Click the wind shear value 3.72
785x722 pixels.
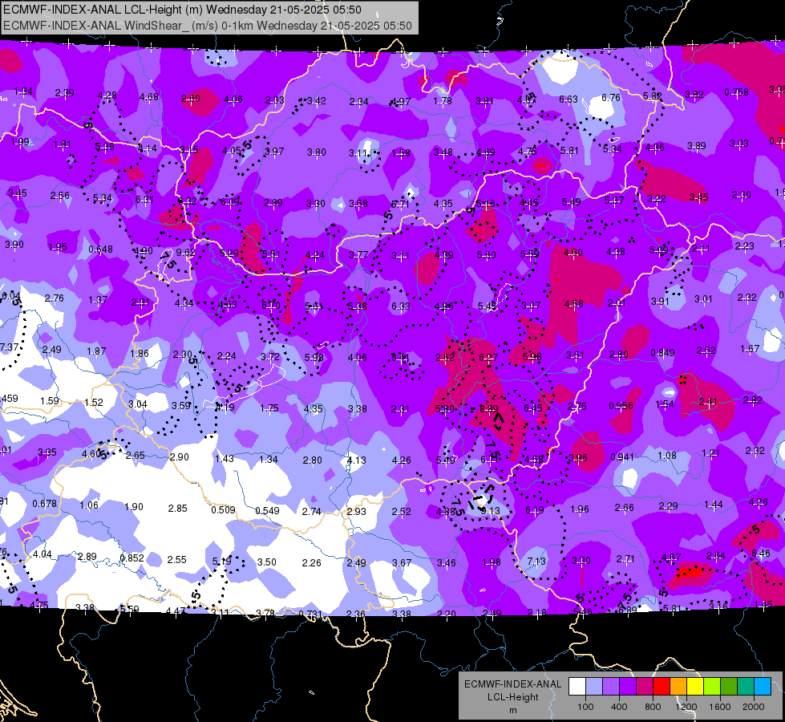click(x=270, y=356)
